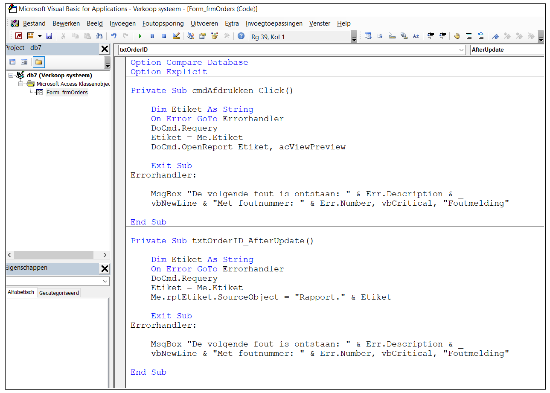
Task: Open Help with the question mark icon
Action: (x=241, y=36)
